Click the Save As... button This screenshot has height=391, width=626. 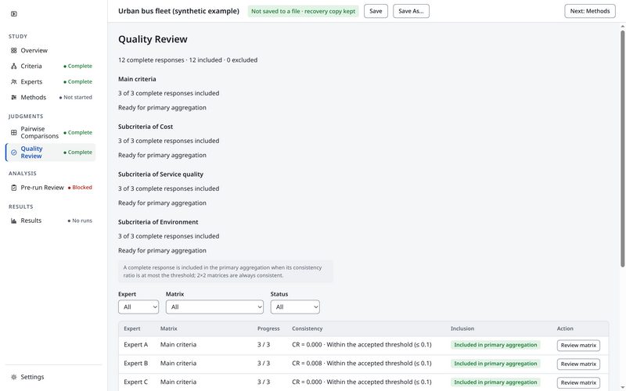tap(411, 11)
